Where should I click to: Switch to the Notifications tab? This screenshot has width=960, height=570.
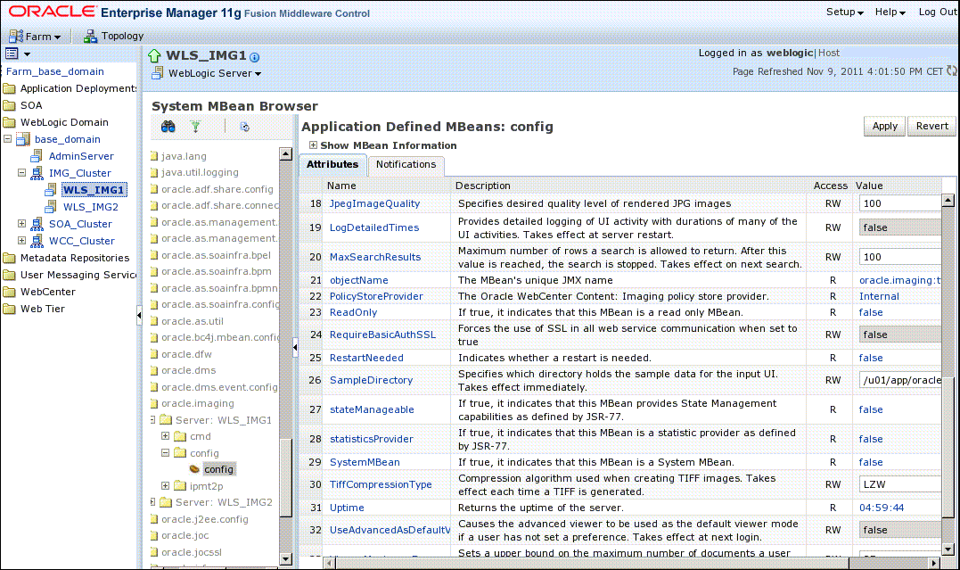[x=406, y=164]
